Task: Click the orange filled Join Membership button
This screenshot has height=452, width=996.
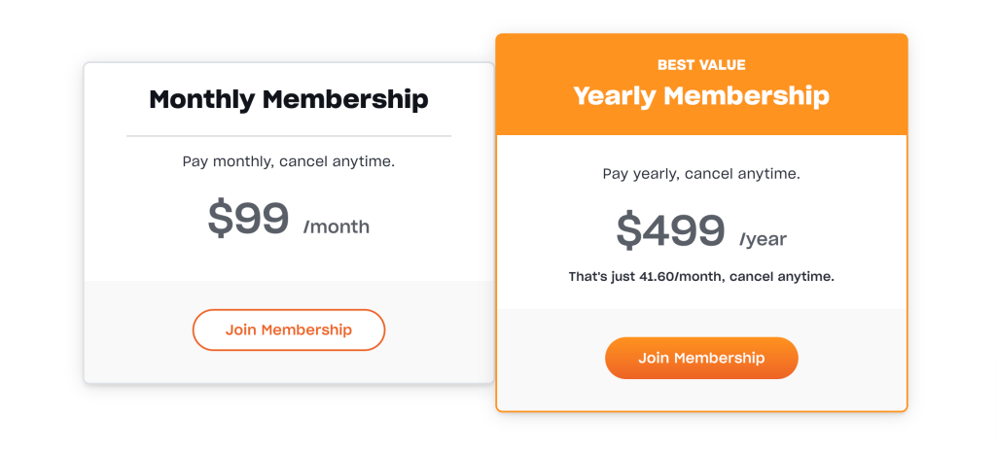Action: (x=701, y=358)
